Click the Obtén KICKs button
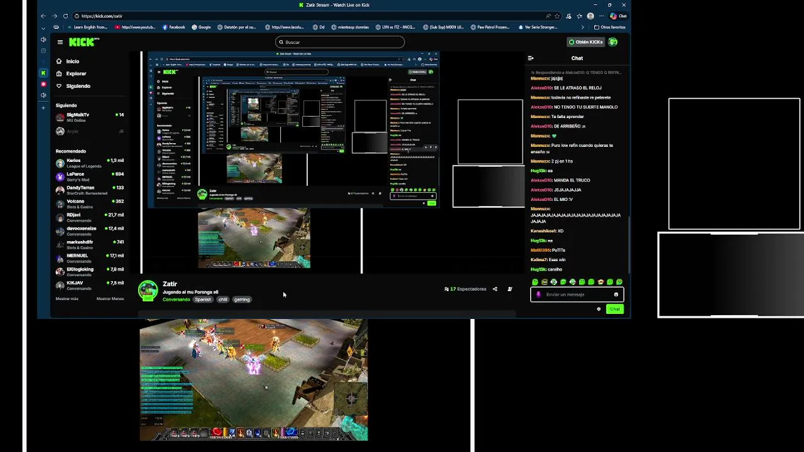The width and height of the screenshot is (804, 452). 585,42
